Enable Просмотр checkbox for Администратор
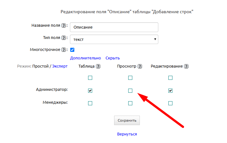The height and width of the screenshot is (143, 227). 130,91
